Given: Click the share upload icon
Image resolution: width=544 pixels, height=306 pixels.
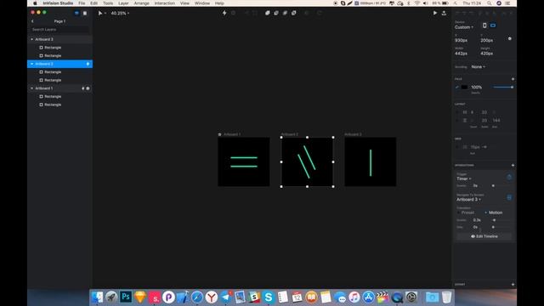Looking at the screenshot, I should (444, 14).
